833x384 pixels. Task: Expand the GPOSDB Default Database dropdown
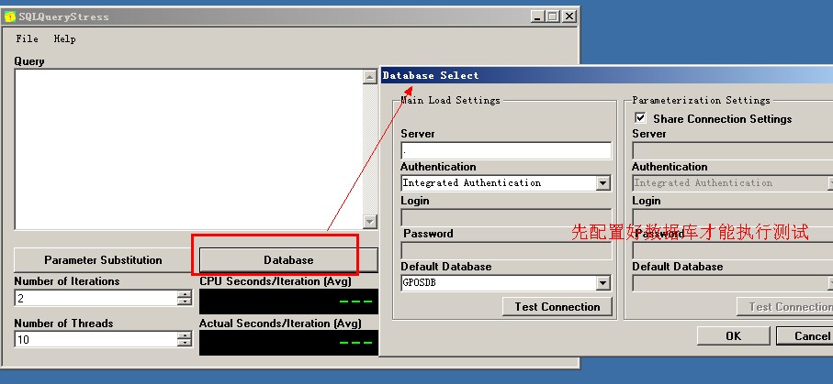point(602,283)
